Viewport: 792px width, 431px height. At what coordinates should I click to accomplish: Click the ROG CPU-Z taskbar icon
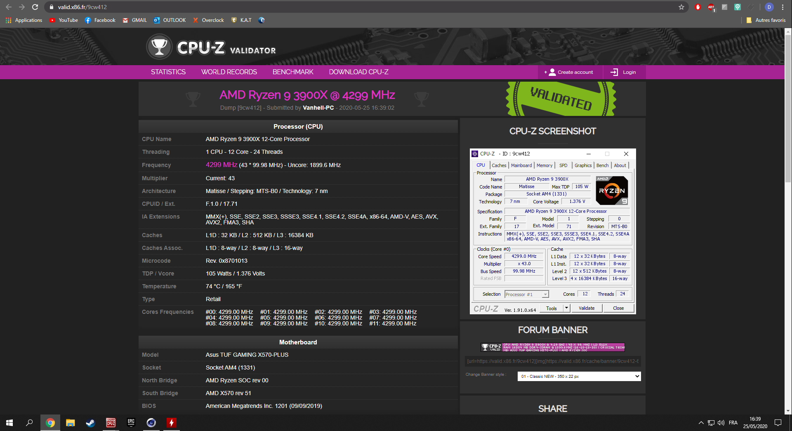click(111, 423)
